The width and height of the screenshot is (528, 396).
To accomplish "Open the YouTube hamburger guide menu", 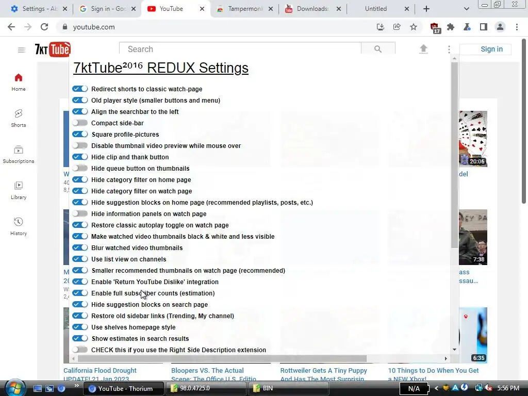I will [22, 50].
